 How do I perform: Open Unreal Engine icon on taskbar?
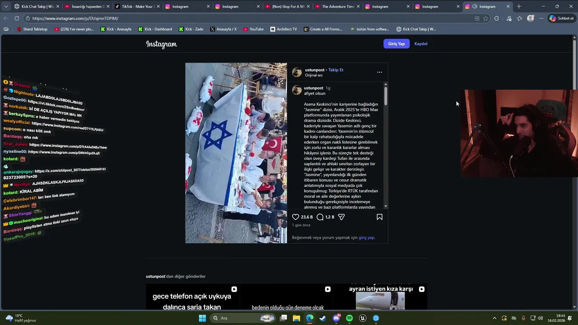pos(363,318)
